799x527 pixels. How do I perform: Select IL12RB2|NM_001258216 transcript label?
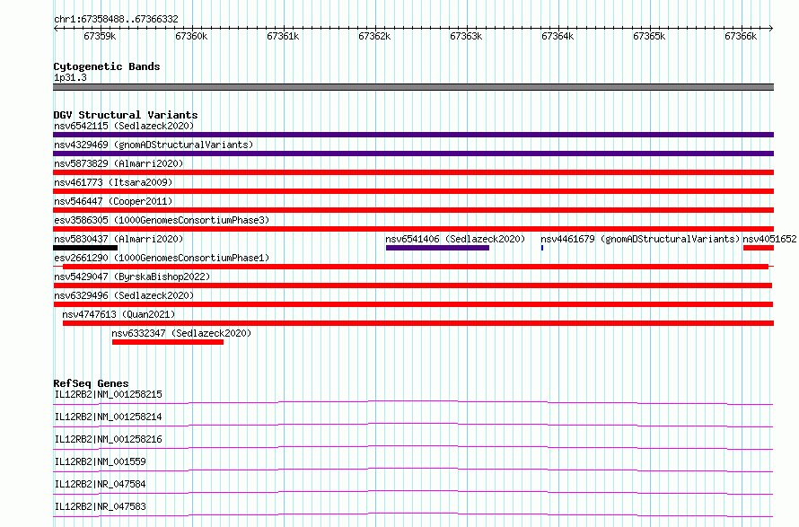[108, 439]
